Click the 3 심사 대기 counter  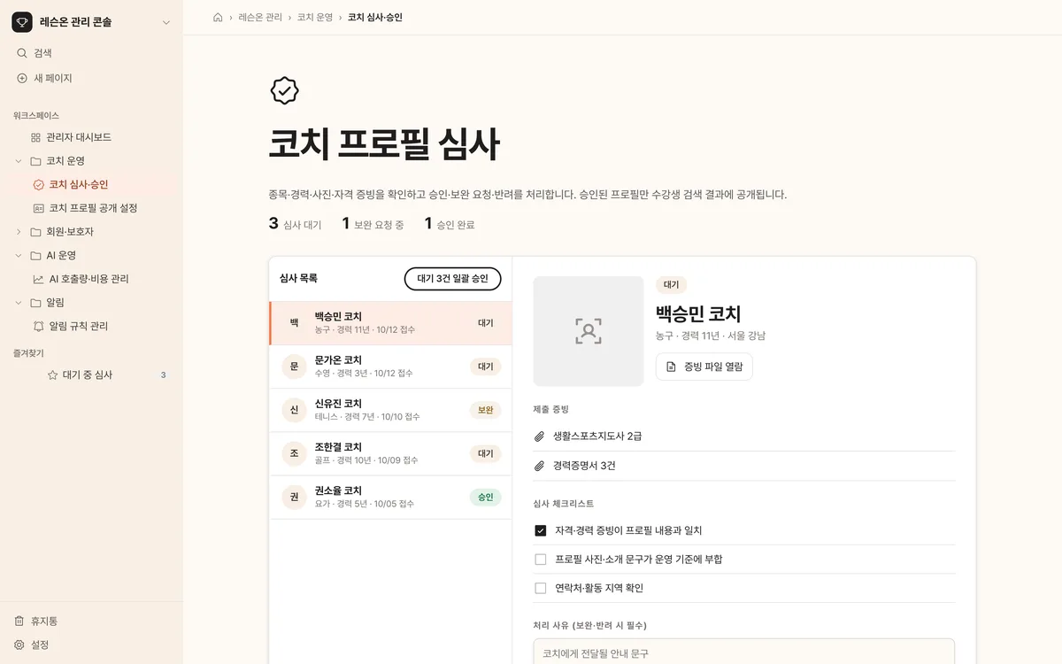296,224
